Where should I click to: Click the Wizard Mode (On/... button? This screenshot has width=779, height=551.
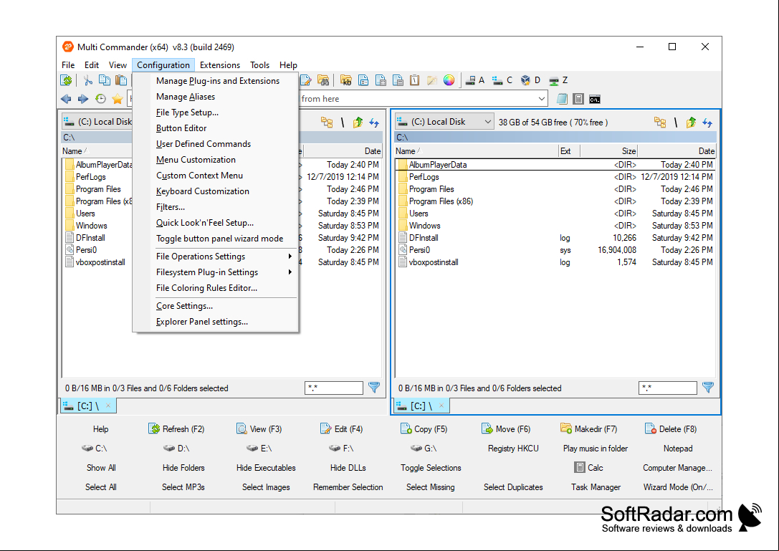coord(678,487)
